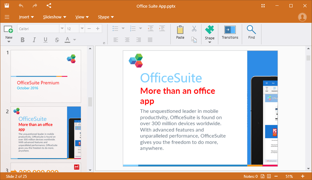Toggle Strikethrough formatting
Viewport: 312px width, 180px height.
57,40
